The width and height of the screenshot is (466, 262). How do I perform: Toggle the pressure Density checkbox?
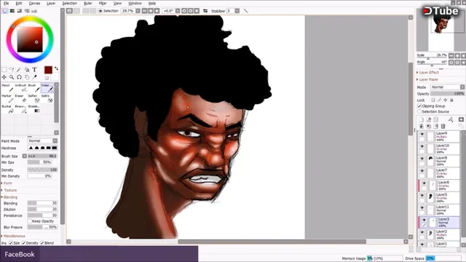(23, 242)
